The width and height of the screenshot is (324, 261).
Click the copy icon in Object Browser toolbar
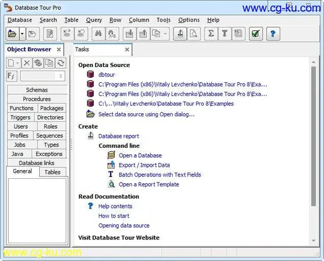49,63
